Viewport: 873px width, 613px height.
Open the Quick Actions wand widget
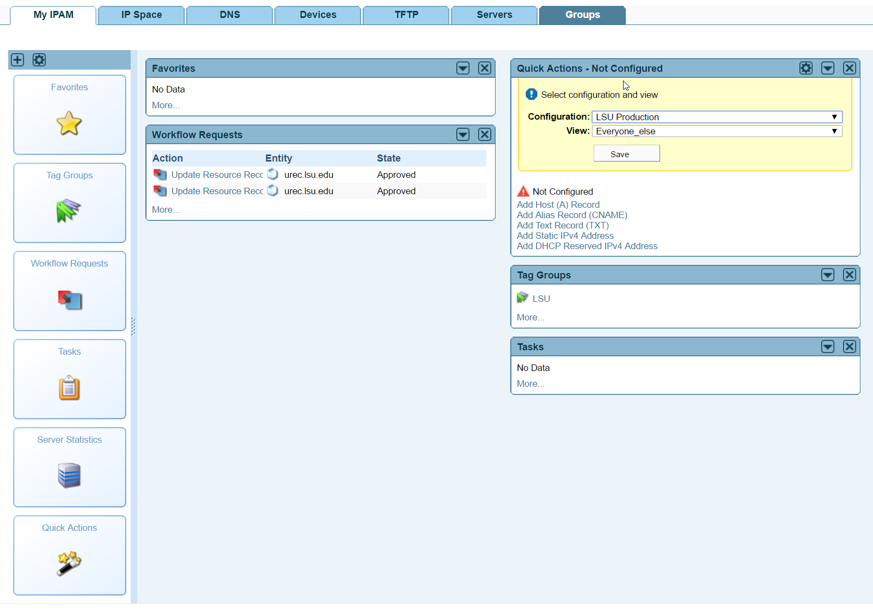pos(70,555)
